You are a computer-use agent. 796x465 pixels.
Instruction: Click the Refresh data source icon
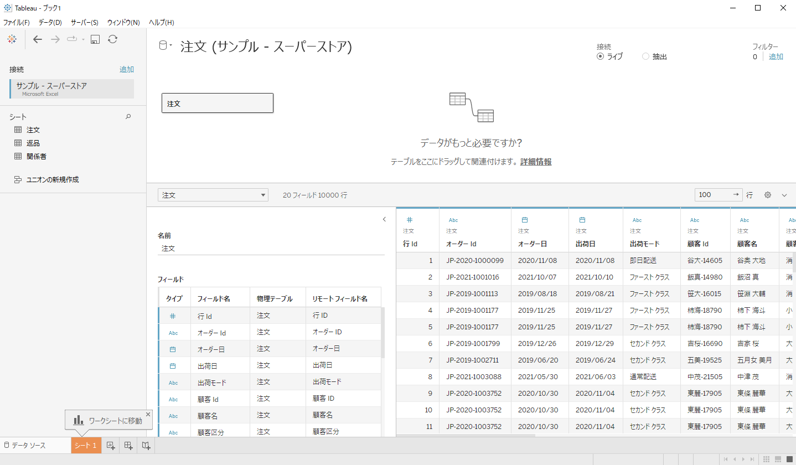pyautogui.click(x=112, y=39)
